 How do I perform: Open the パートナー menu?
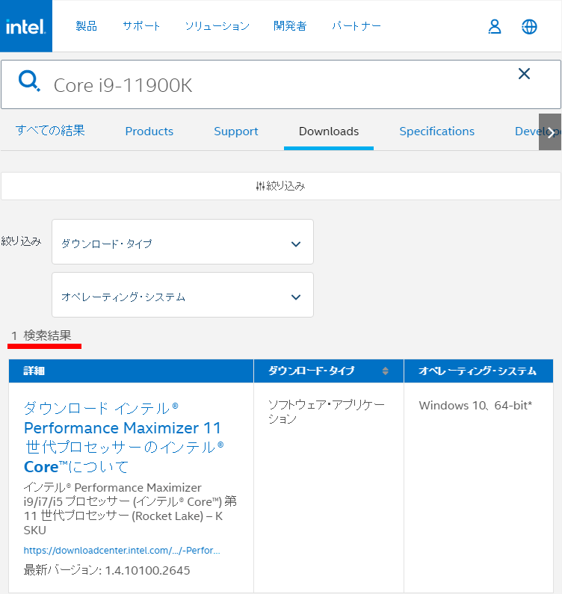(x=356, y=26)
